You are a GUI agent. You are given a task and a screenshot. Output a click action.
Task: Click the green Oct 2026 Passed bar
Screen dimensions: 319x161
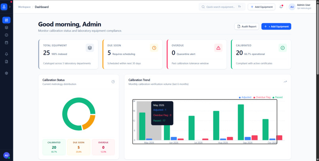click(266, 129)
